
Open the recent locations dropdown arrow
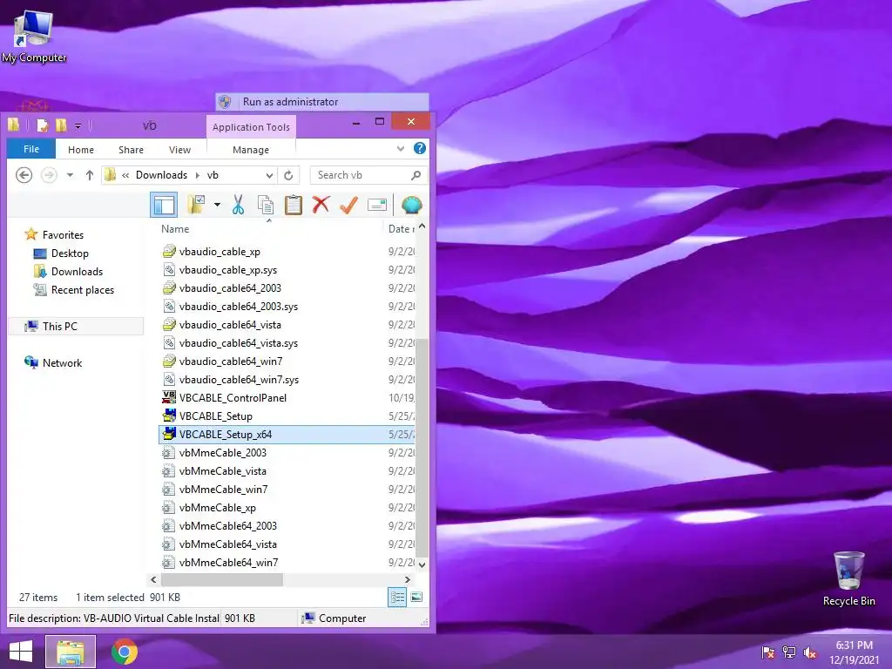click(x=70, y=175)
